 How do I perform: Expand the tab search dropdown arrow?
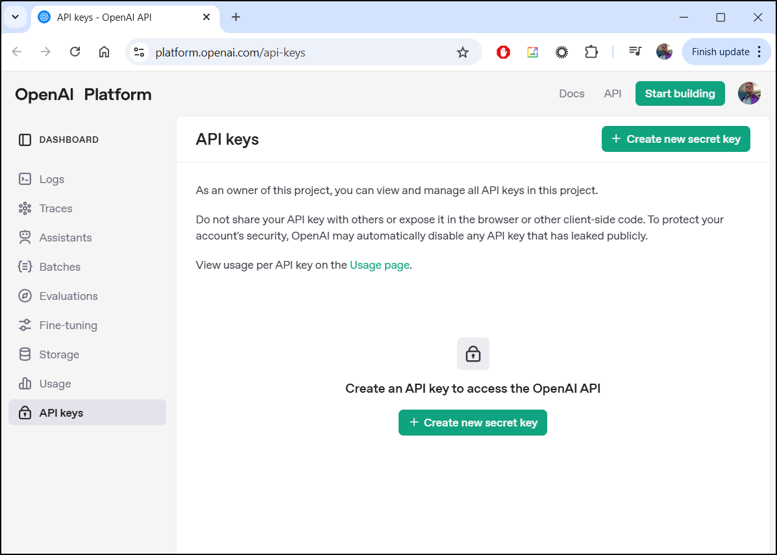(15, 17)
